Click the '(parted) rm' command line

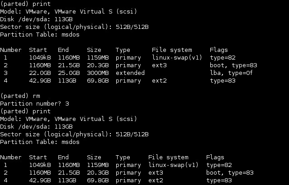(x=20, y=96)
